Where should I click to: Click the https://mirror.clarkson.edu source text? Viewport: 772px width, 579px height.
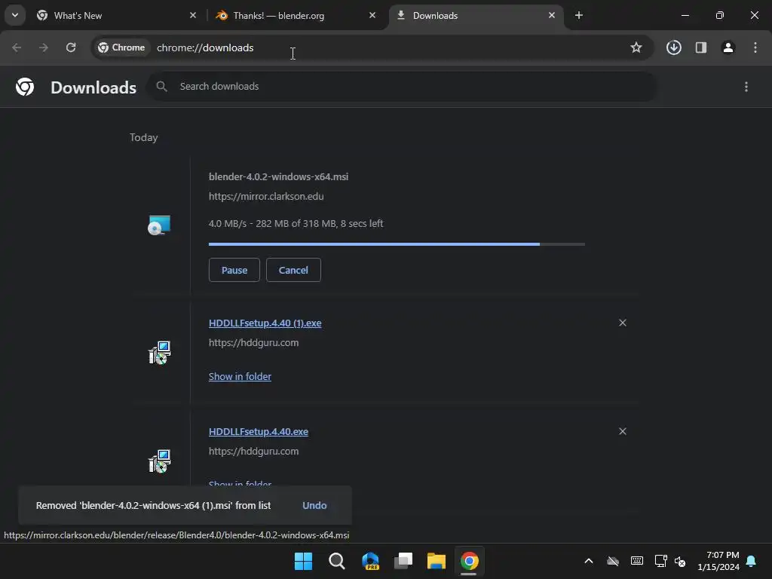266,197
